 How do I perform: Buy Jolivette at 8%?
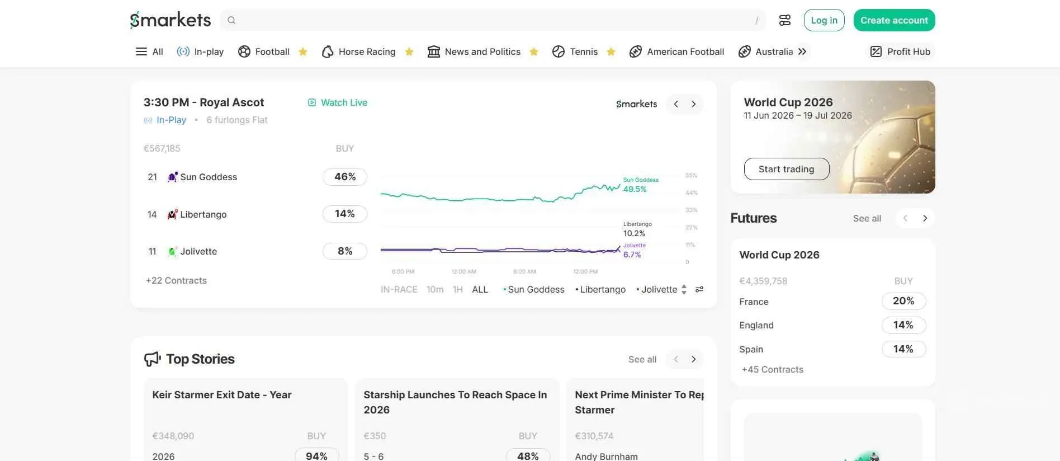[345, 251]
